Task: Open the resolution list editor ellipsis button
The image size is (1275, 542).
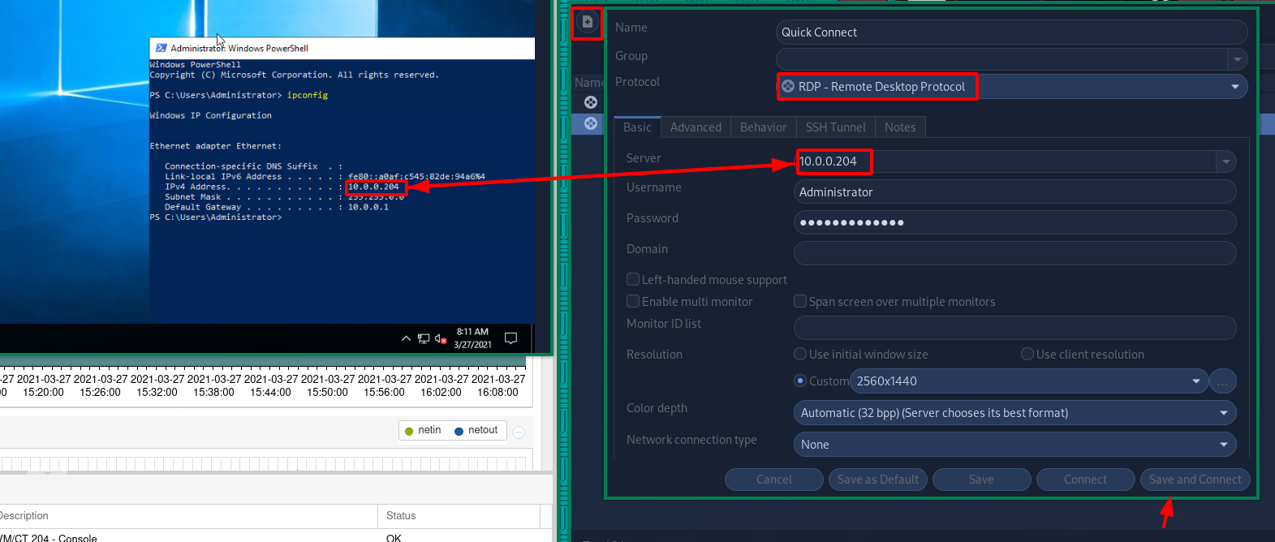Action: (1223, 381)
